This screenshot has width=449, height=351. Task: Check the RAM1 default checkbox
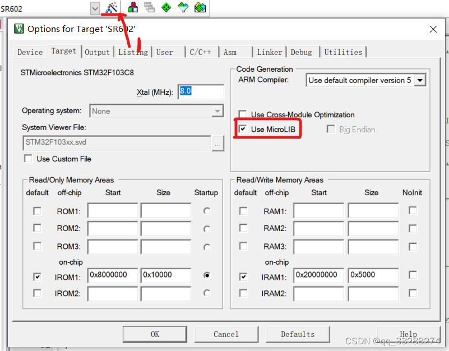[x=243, y=211]
